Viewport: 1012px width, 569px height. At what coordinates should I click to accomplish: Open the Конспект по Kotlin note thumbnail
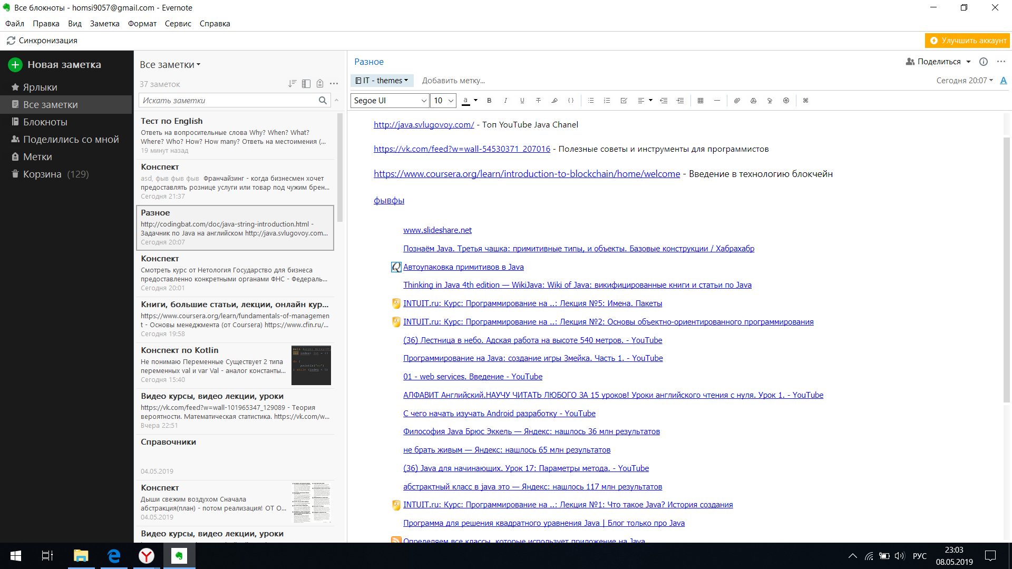coord(311,365)
